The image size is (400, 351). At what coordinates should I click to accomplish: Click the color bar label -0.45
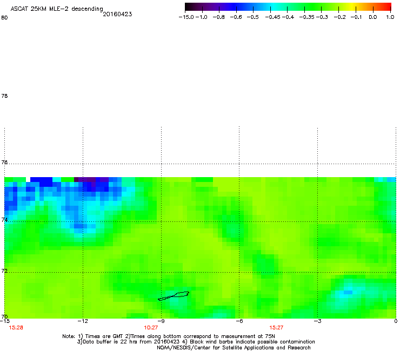coord(273,17)
